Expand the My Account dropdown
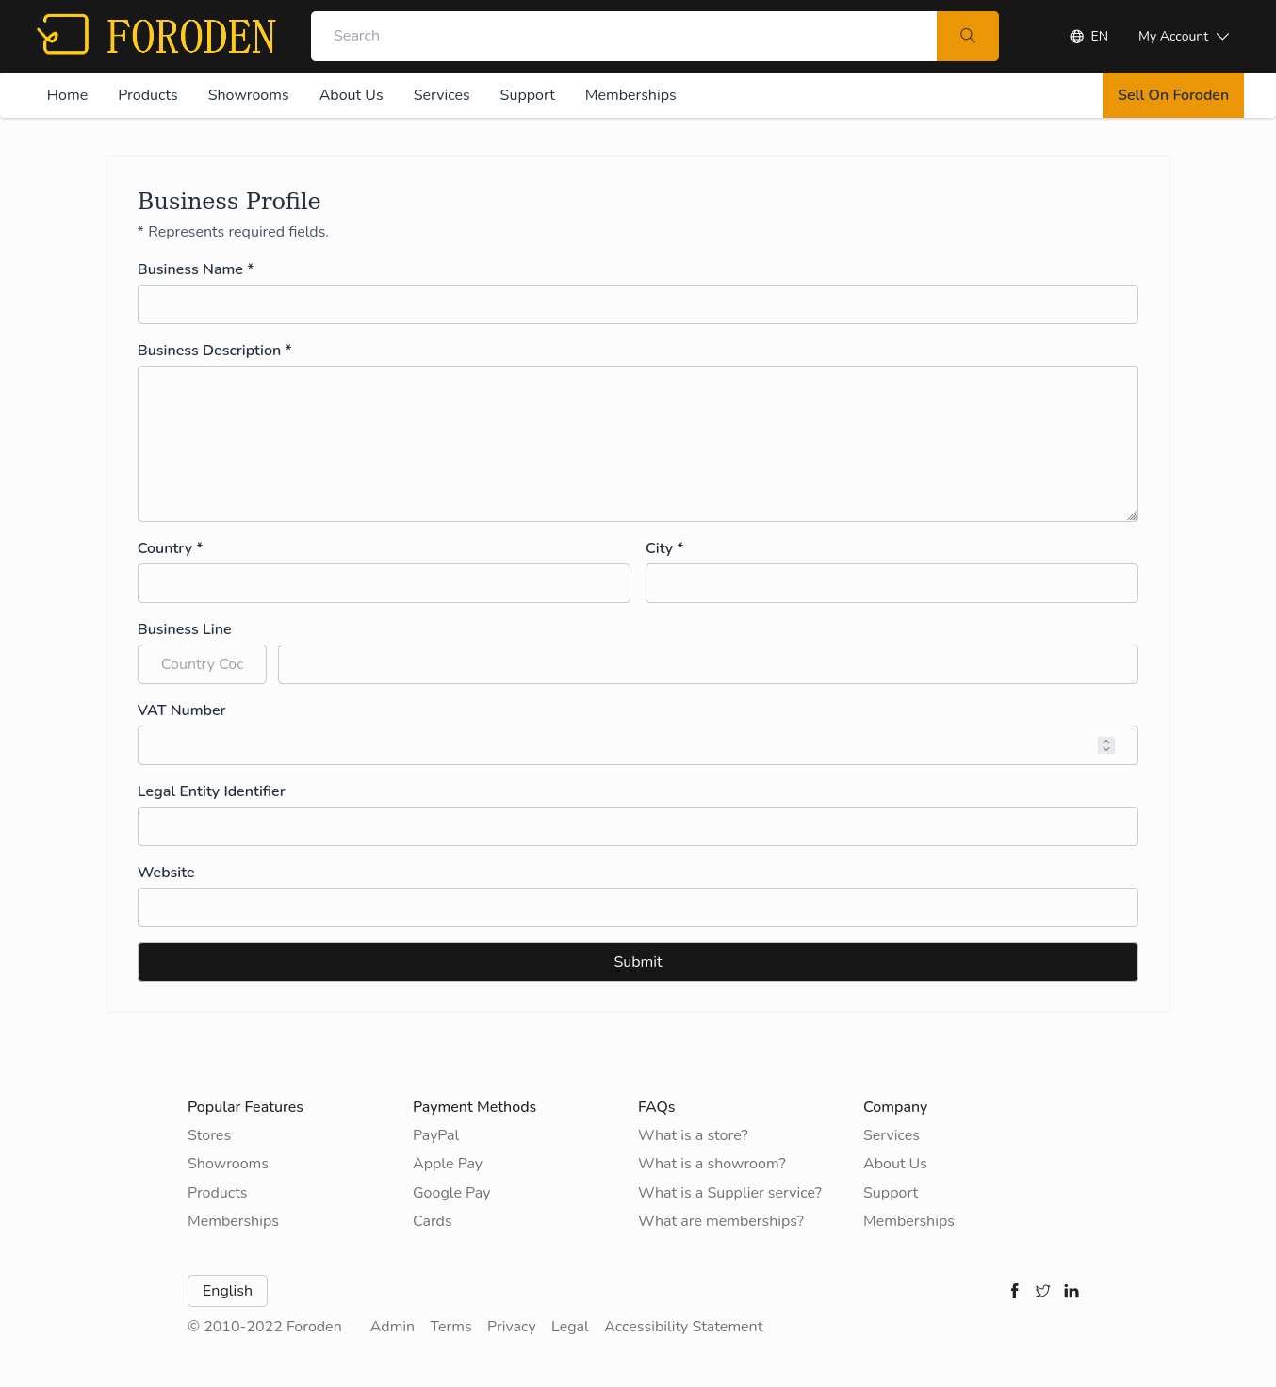The height and width of the screenshot is (1387, 1276). [x=1184, y=37]
